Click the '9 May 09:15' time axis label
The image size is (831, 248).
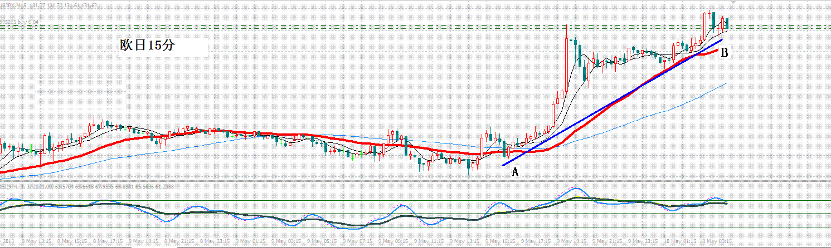click(x=393, y=241)
